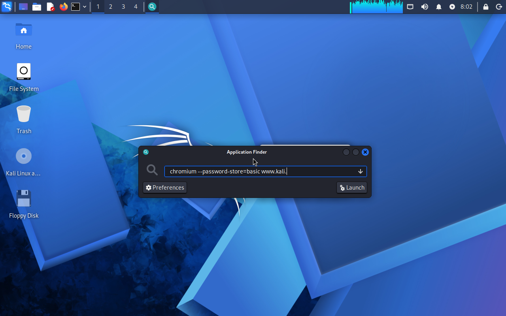This screenshot has width=506, height=316.
Task: Click the show desktop panel icon
Action: tap(23, 7)
